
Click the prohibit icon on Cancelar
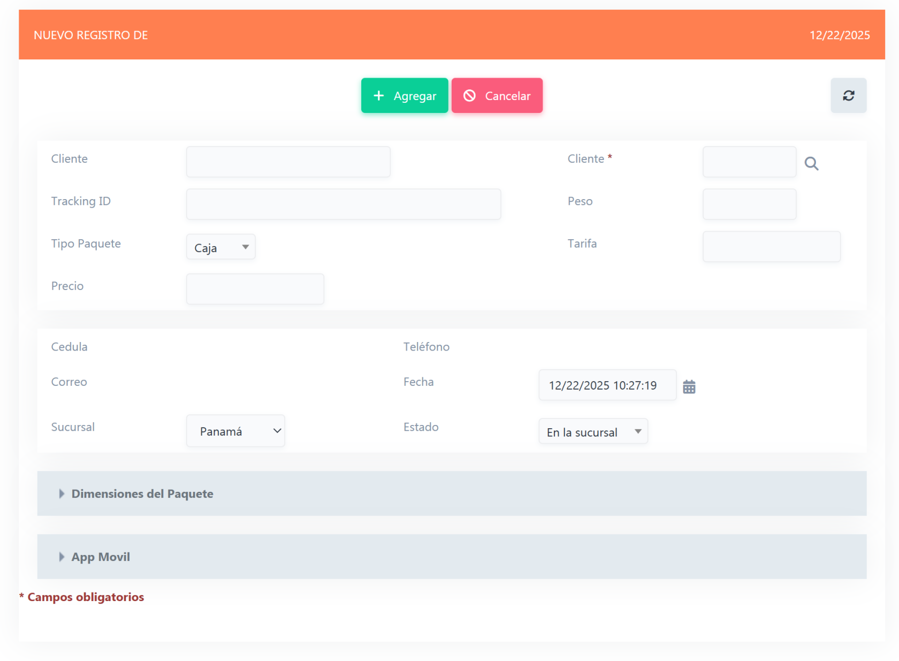(x=469, y=96)
